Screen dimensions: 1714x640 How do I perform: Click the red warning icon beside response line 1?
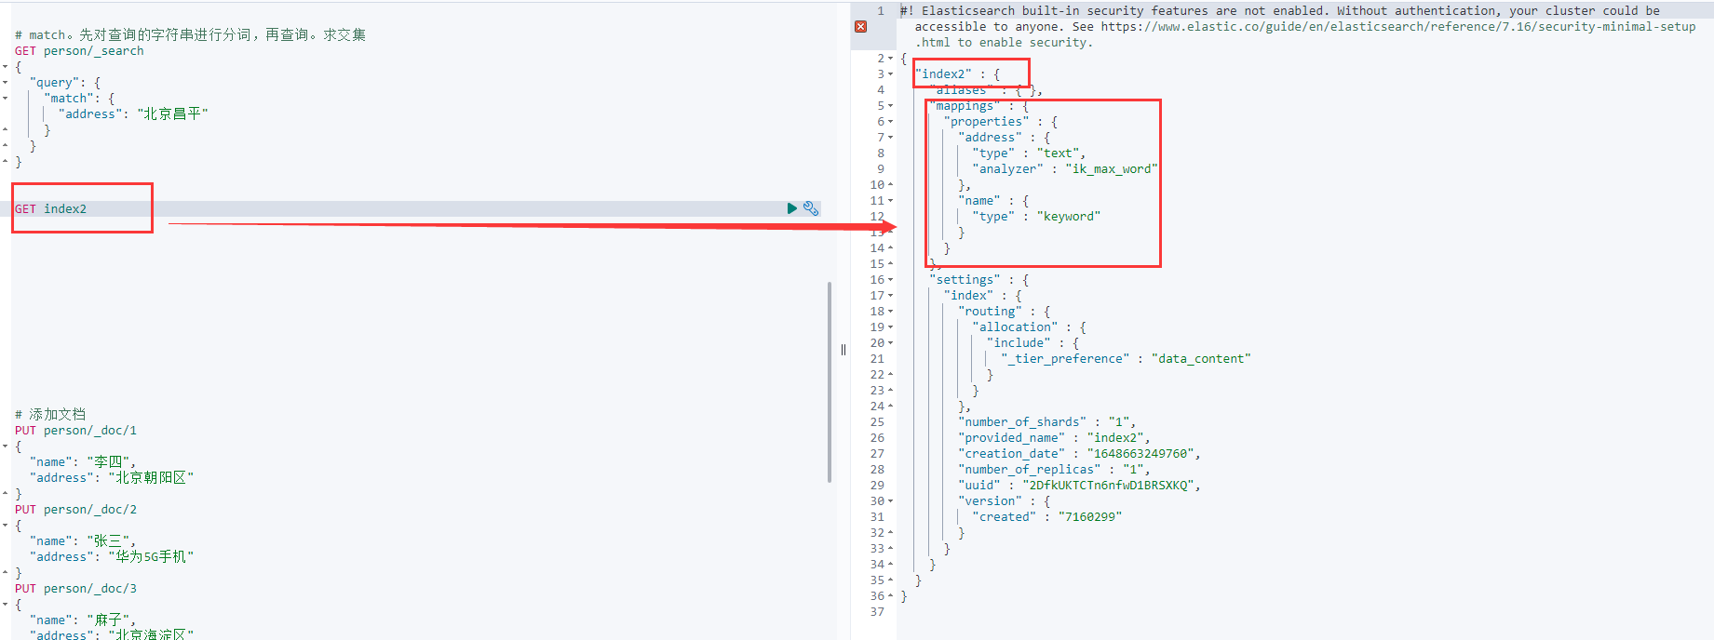[861, 27]
